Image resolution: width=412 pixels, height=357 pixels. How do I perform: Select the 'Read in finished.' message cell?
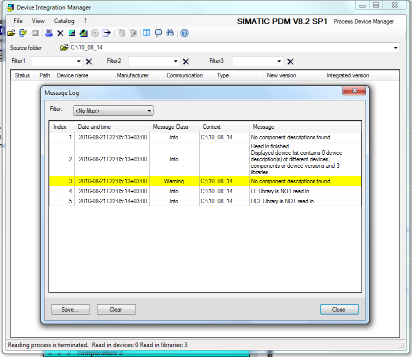point(305,159)
